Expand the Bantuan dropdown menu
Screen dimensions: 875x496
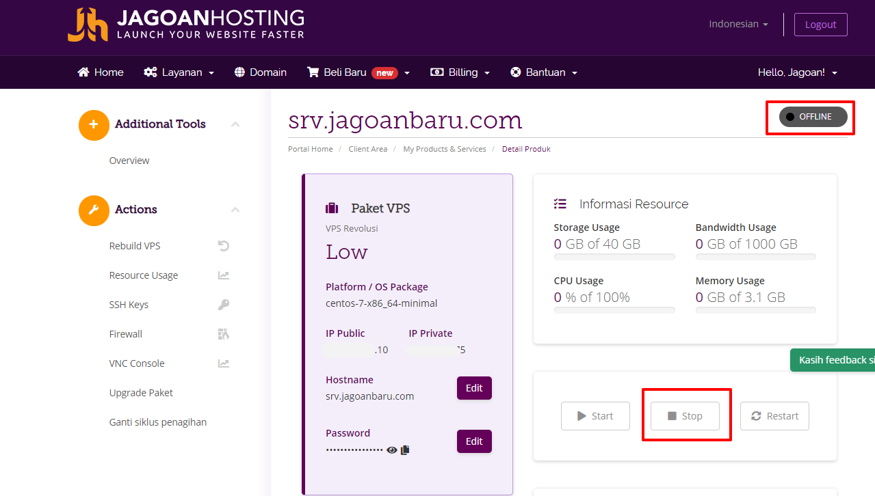point(544,72)
